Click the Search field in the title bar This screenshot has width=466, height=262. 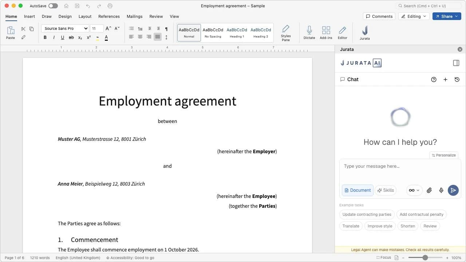(x=428, y=6)
